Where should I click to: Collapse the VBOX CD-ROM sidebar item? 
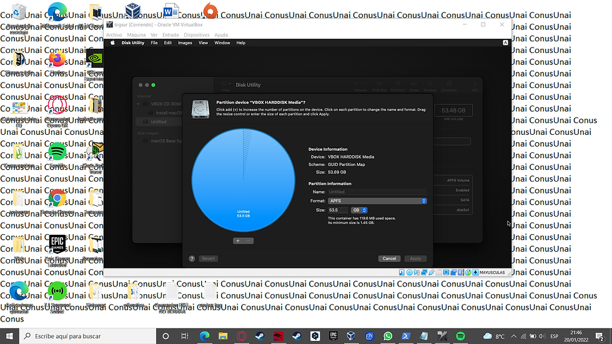coord(138,104)
